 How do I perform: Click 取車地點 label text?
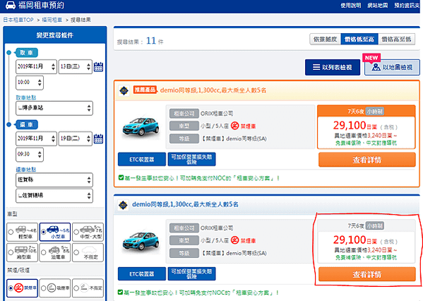point(26,98)
